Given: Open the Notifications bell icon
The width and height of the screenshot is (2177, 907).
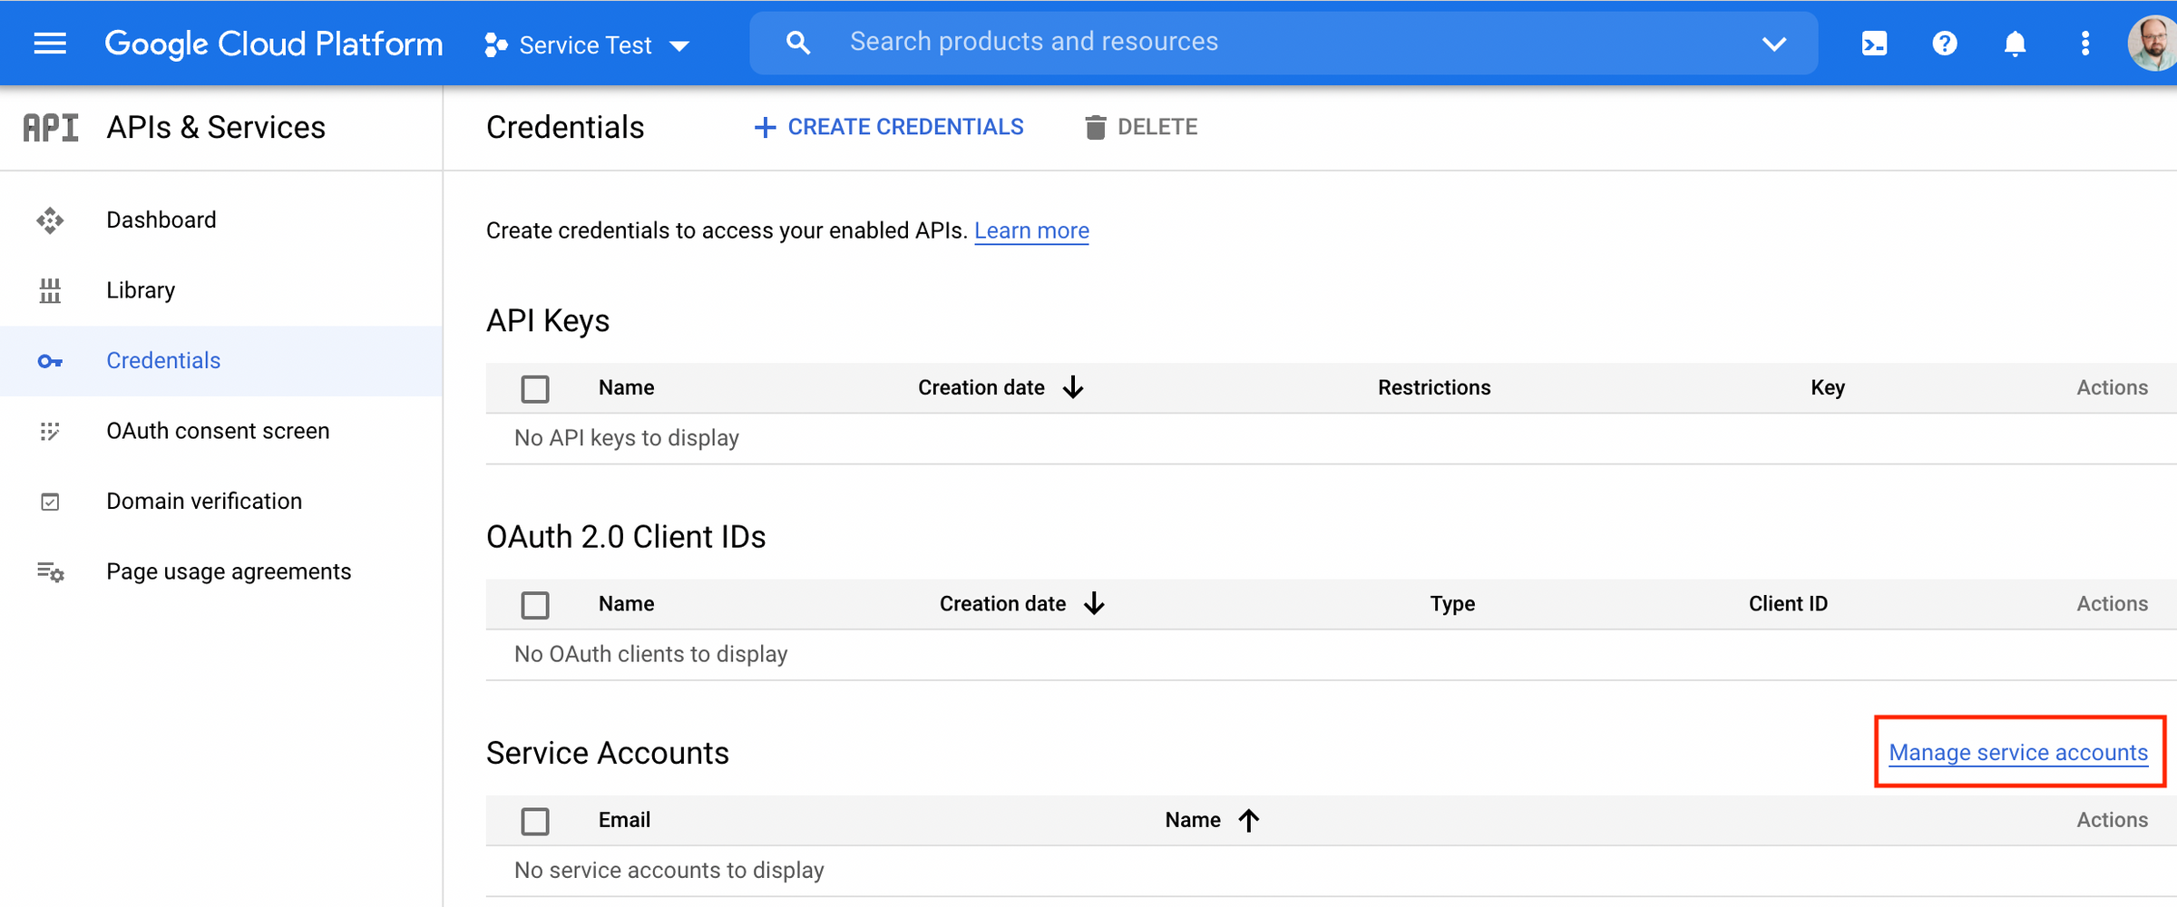Looking at the screenshot, I should [x=2014, y=43].
